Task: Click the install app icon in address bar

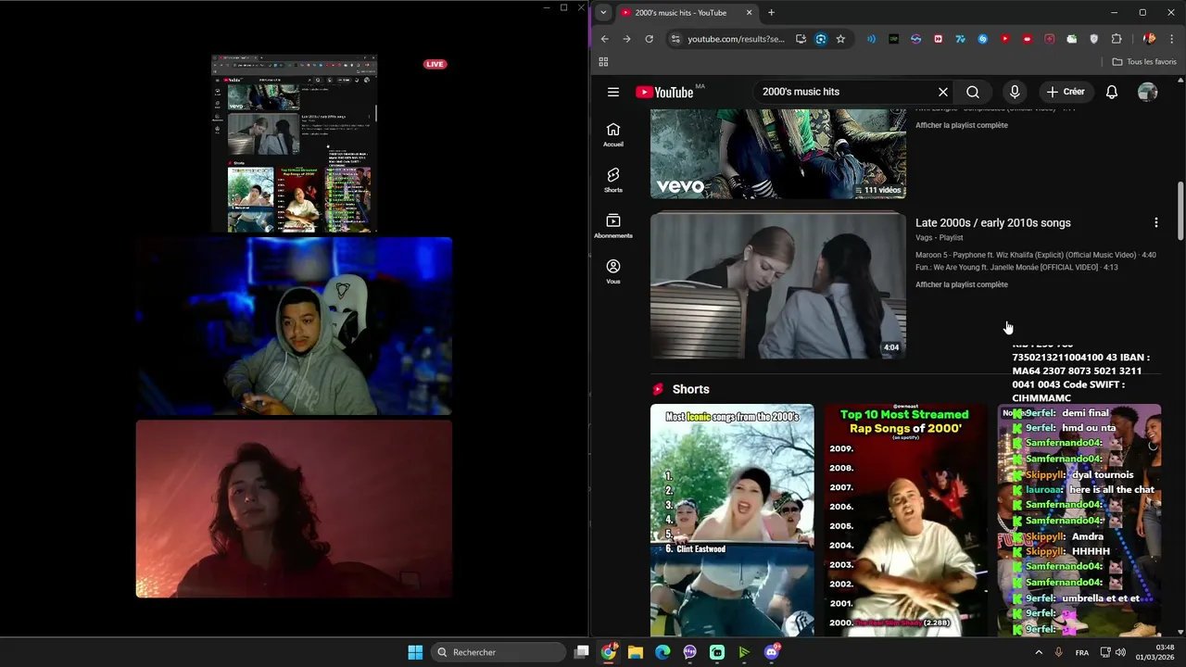Action: [x=801, y=39]
